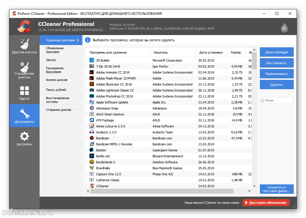The height and width of the screenshot is (218, 306).
Task: Click Доступно обновление red button
Action: tap(266, 203)
